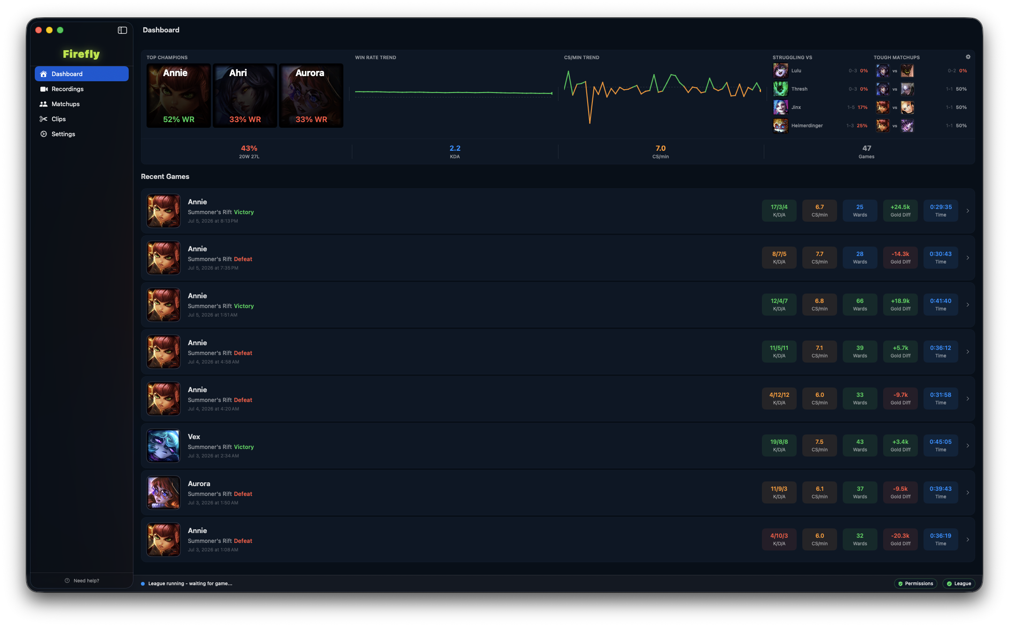Image resolution: width=1009 pixels, height=627 pixels.
Task: Click Need help? link
Action: click(82, 581)
